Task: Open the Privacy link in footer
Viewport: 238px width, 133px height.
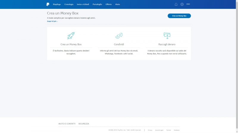Action: pyautogui.click(x=150, y=130)
